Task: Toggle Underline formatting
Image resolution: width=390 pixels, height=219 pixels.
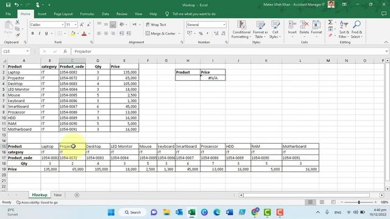Action: pos(46,33)
